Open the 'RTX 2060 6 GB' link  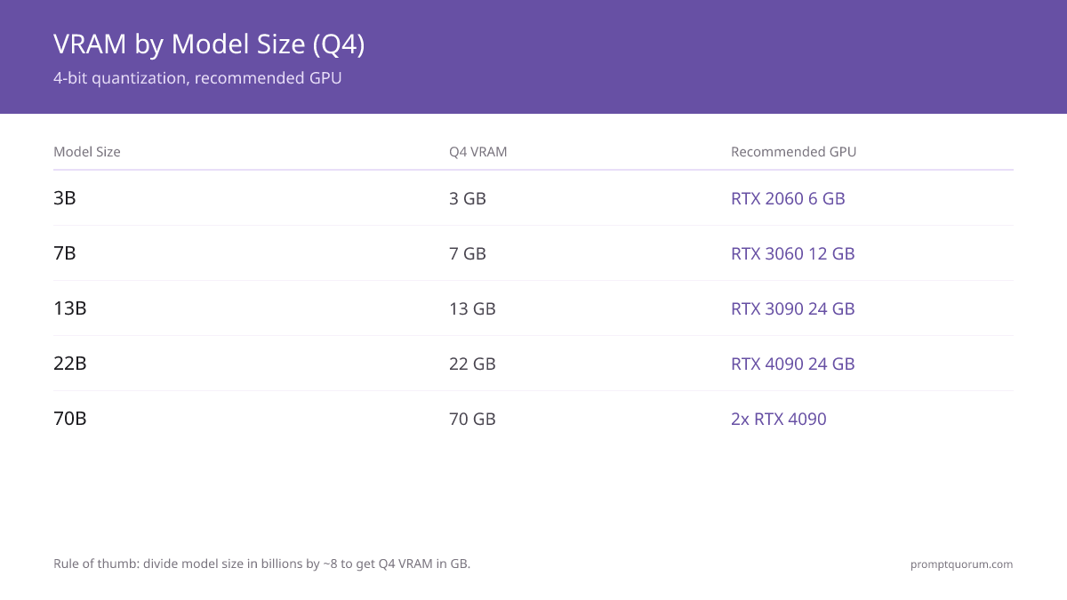(788, 198)
